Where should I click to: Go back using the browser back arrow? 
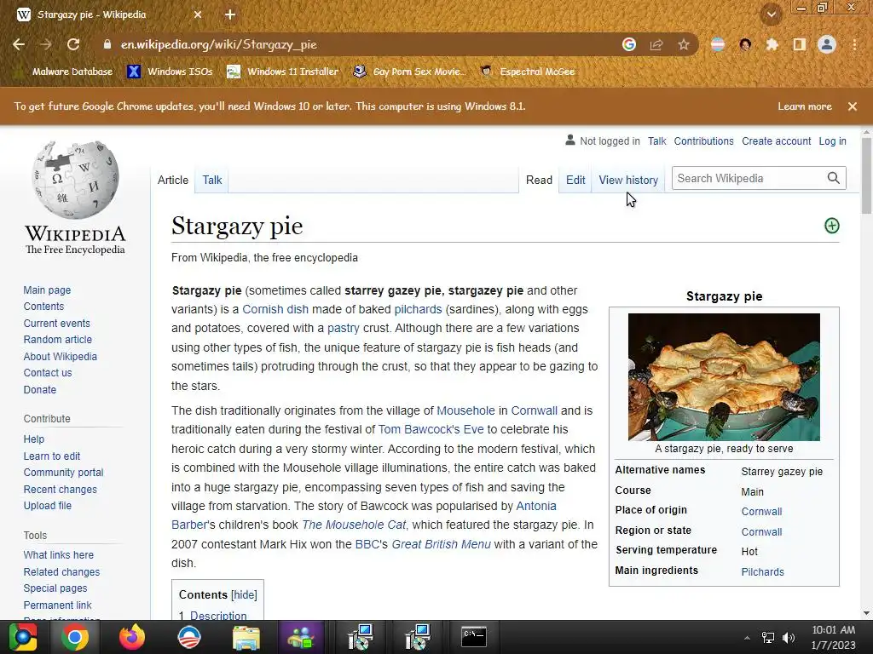[x=19, y=44]
